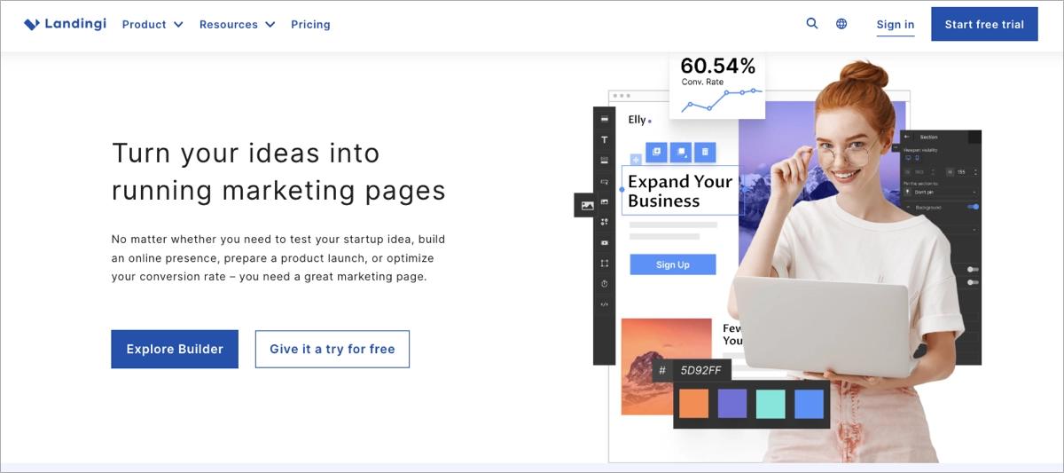Click the Sign in link
The image size is (1064, 473).
pos(896,25)
